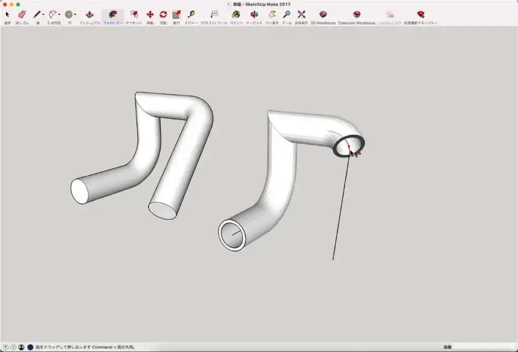Activate the Push/Pull tool

tap(90, 15)
